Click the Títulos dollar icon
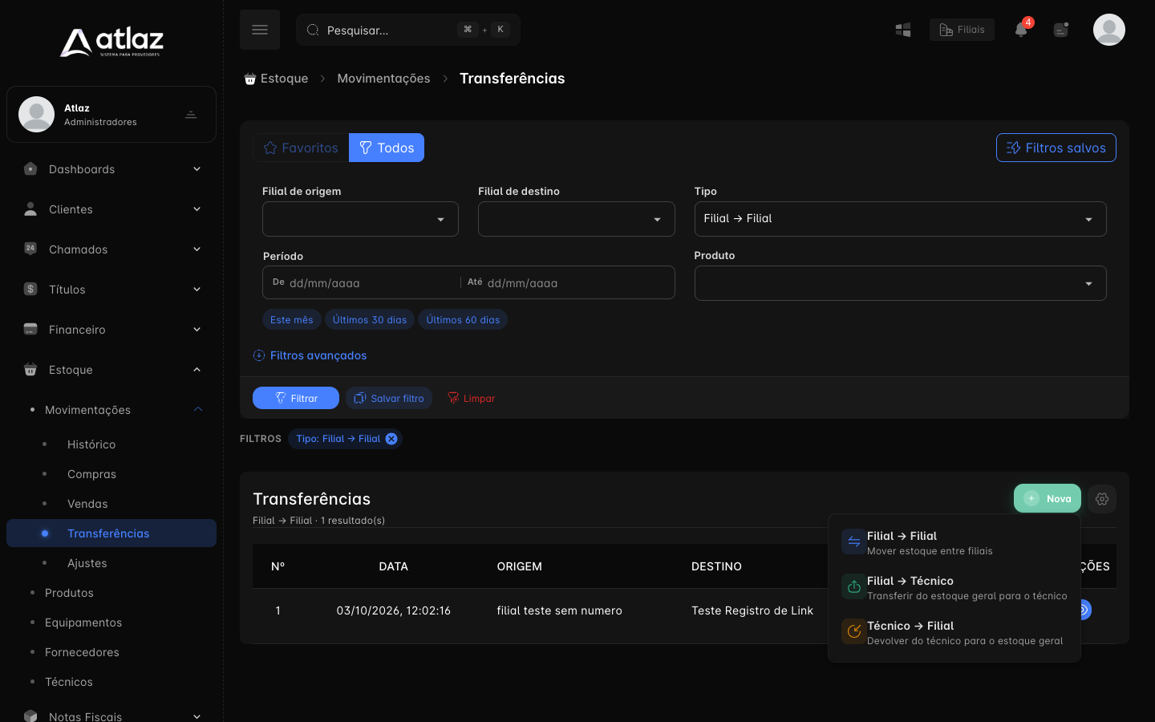 (30, 289)
